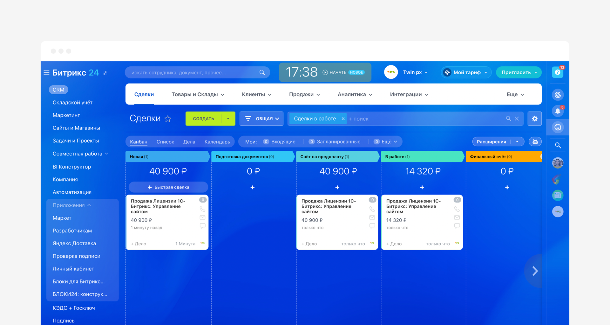
Task: Expand the Аналитика menu
Action: 355,95
